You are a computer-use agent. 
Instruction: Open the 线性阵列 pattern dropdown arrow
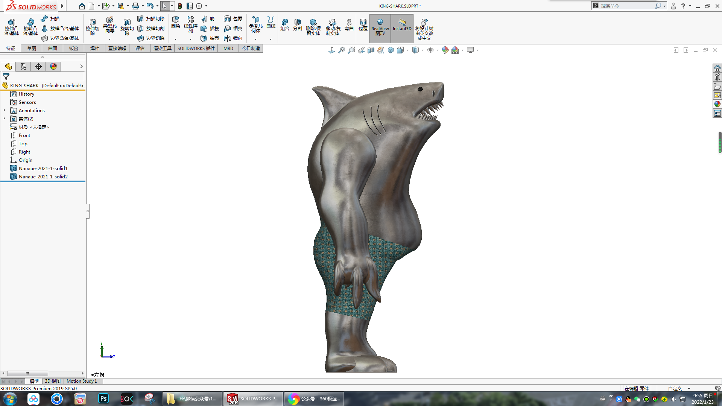(190, 39)
